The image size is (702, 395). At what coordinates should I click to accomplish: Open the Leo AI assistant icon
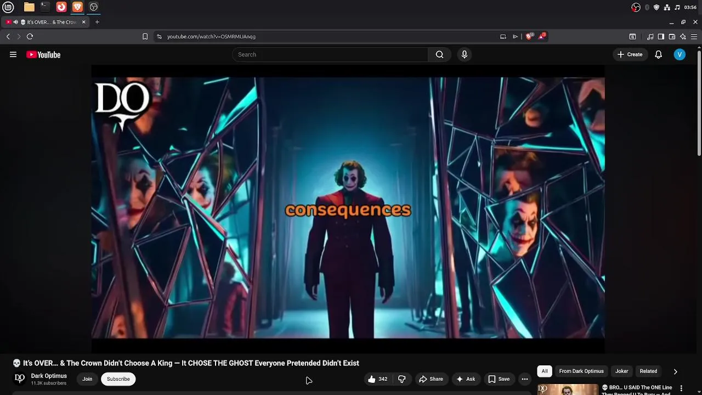click(x=683, y=37)
